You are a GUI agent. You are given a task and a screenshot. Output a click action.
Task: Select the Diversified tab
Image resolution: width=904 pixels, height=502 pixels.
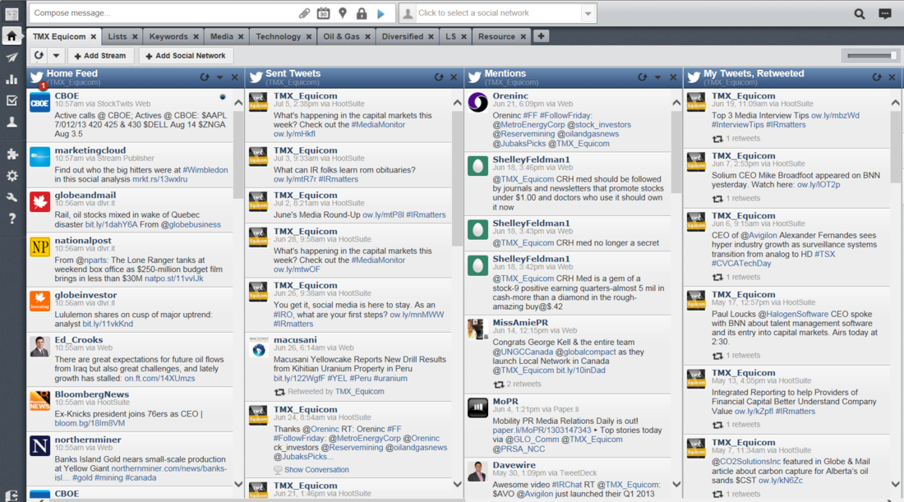[402, 36]
